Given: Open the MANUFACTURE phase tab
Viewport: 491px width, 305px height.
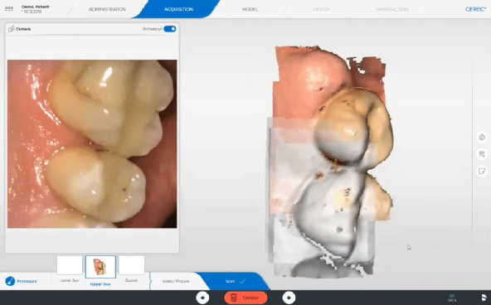Looking at the screenshot, I should point(392,9).
